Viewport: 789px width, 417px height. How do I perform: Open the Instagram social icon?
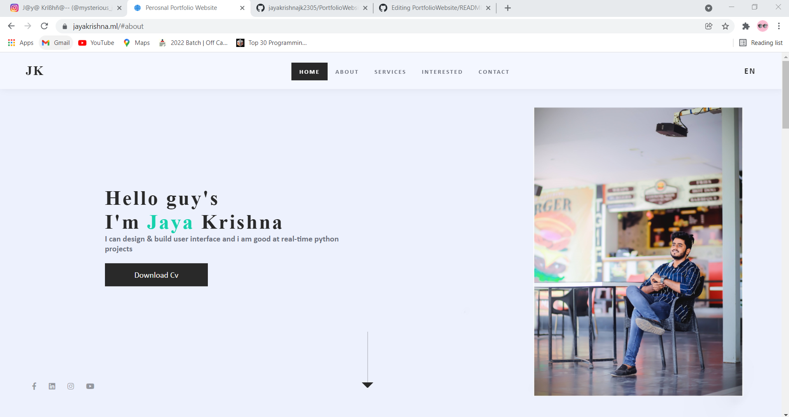pos(71,386)
